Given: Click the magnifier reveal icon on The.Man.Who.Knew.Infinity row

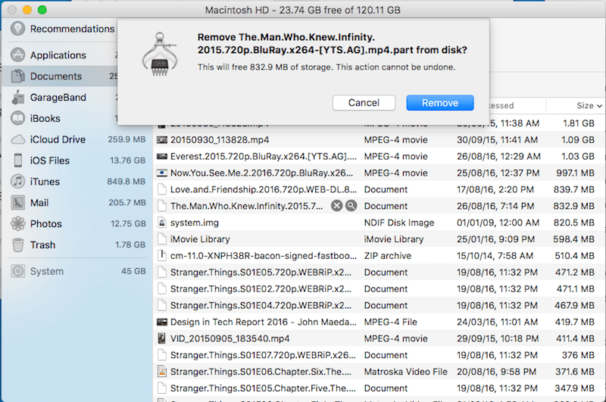Looking at the screenshot, I should (x=351, y=206).
